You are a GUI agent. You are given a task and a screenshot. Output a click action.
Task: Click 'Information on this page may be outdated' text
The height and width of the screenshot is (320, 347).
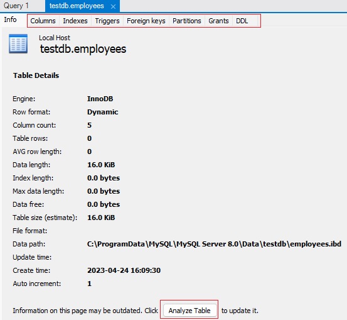tap(77, 311)
